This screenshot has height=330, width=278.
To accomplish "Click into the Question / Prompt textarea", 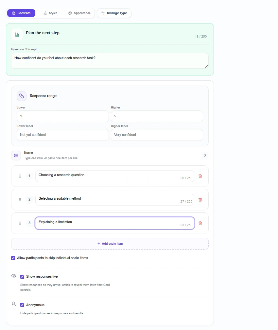I will click(110, 61).
